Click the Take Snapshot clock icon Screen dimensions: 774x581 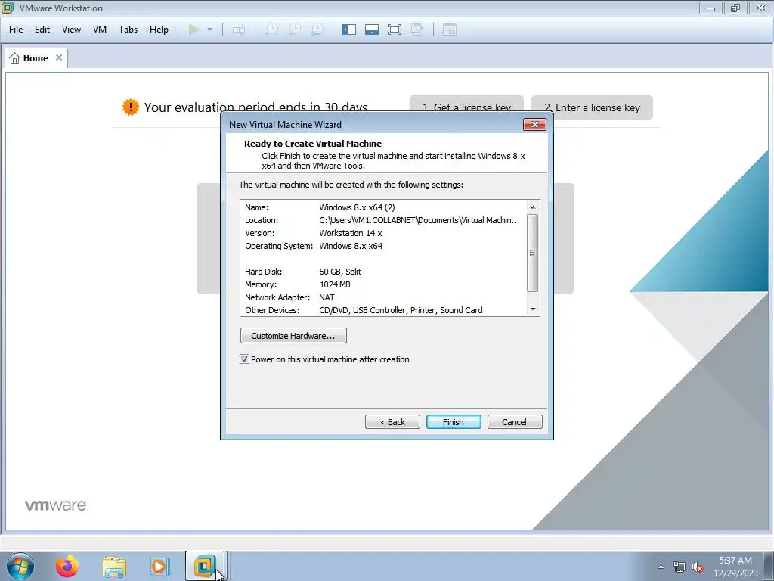(271, 30)
